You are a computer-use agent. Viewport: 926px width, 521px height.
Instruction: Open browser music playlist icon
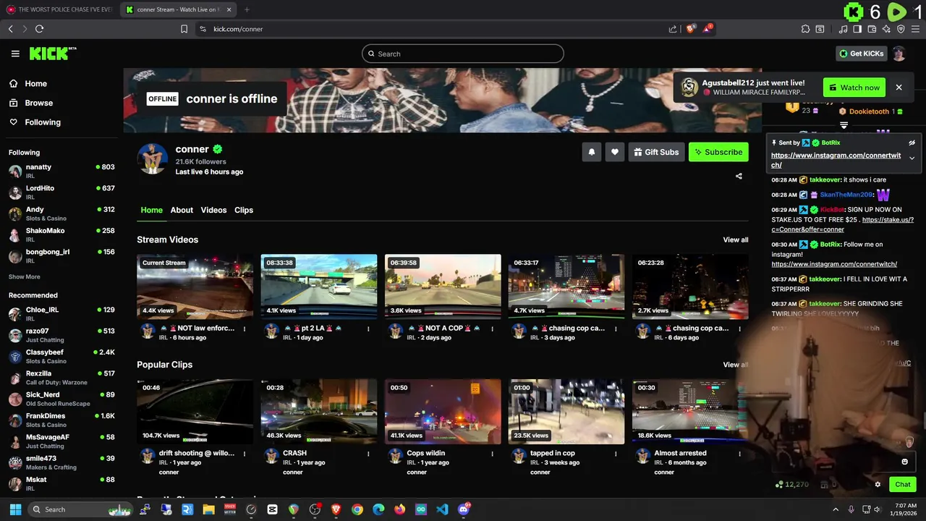point(843,29)
